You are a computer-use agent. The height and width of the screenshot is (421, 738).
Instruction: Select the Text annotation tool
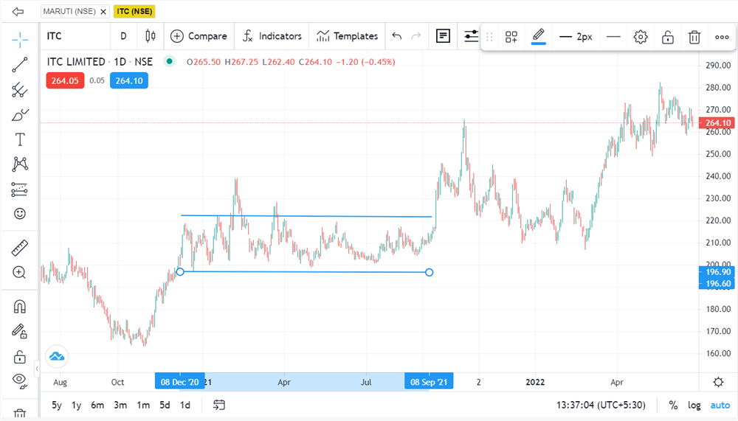point(20,139)
